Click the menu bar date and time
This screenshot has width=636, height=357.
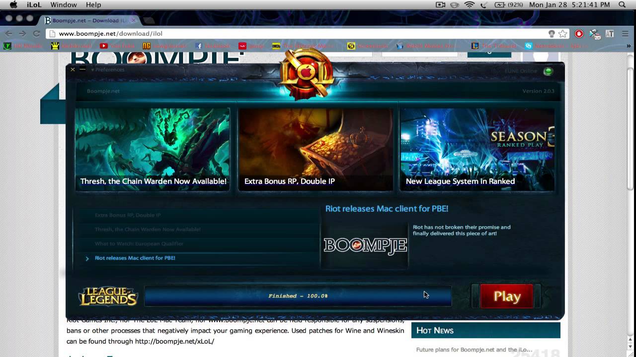pos(569,4)
